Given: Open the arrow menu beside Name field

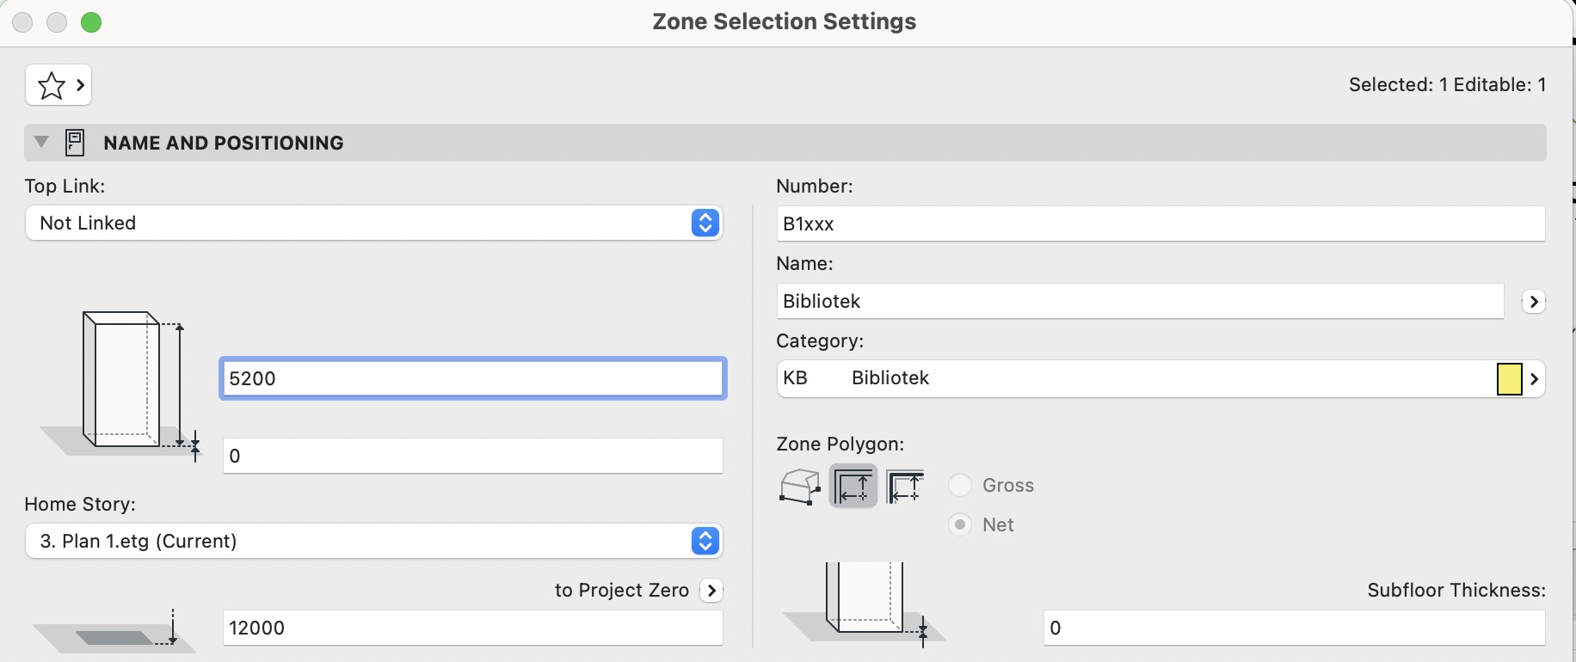Looking at the screenshot, I should point(1533,302).
